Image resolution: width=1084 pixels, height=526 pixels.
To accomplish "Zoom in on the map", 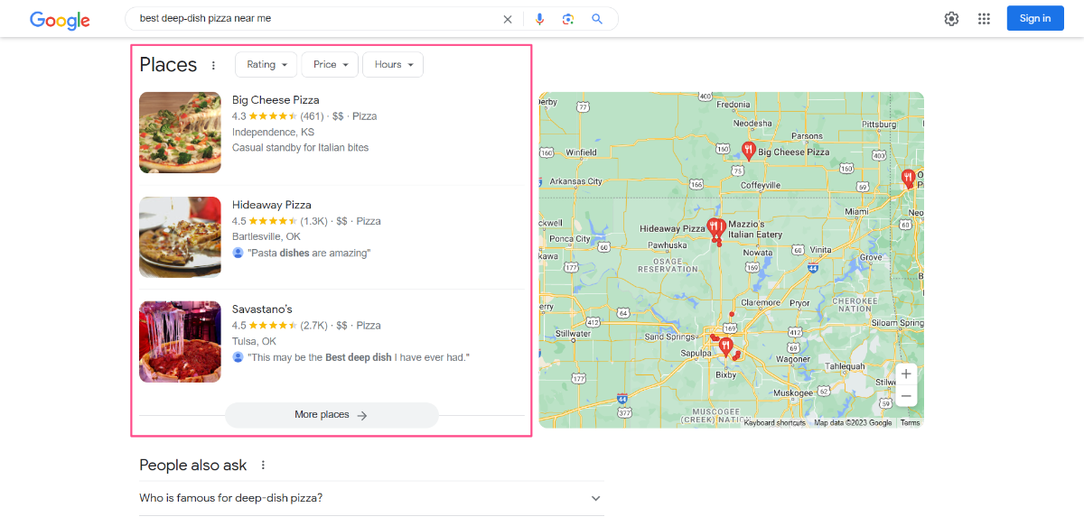I will pyautogui.click(x=906, y=374).
